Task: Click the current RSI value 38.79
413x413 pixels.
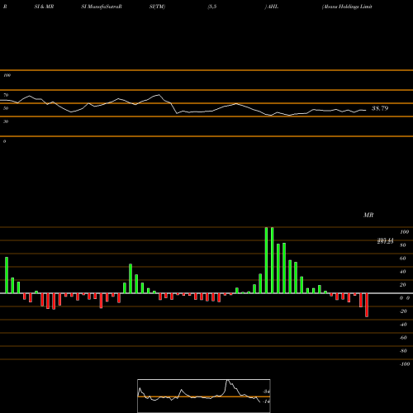Action: pyautogui.click(x=380, y=108)
